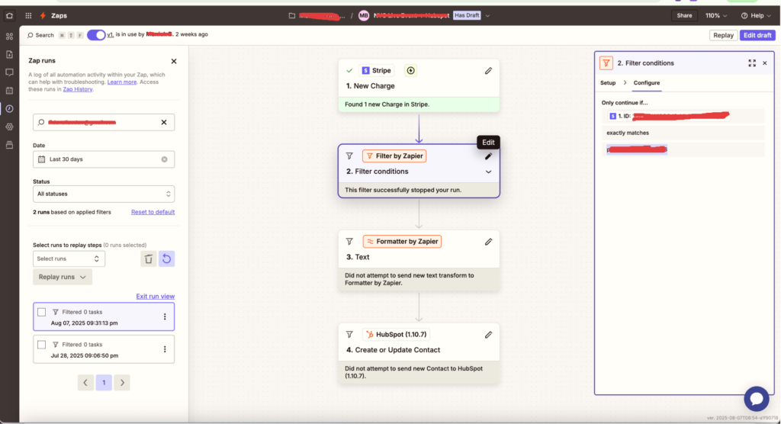Screen dimensions: 781x424
Task: Click the Replay button at top right
Action: (723, 35)
